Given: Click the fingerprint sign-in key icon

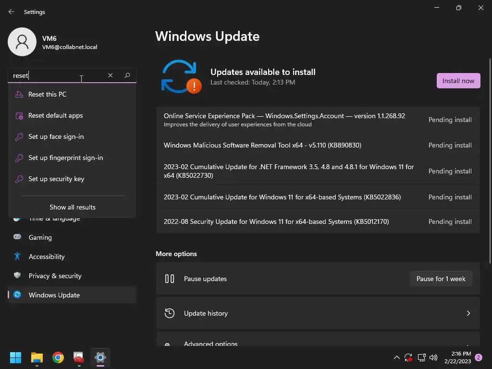Looking at the screenshot, I should click(x=19, y=158).
